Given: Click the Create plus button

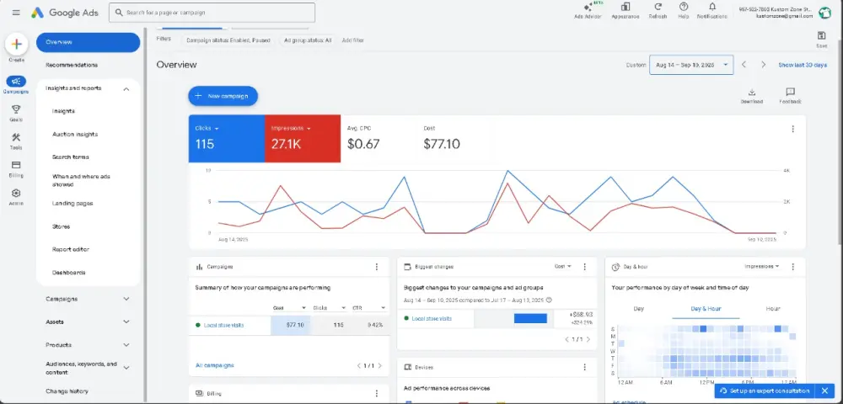Looking at the screenshot, I should pyautogui.click(x=17, y=45).
